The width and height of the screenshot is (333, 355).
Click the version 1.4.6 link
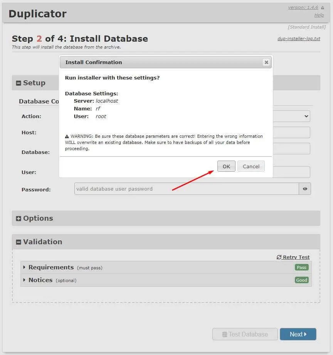[x=303, y=7]
